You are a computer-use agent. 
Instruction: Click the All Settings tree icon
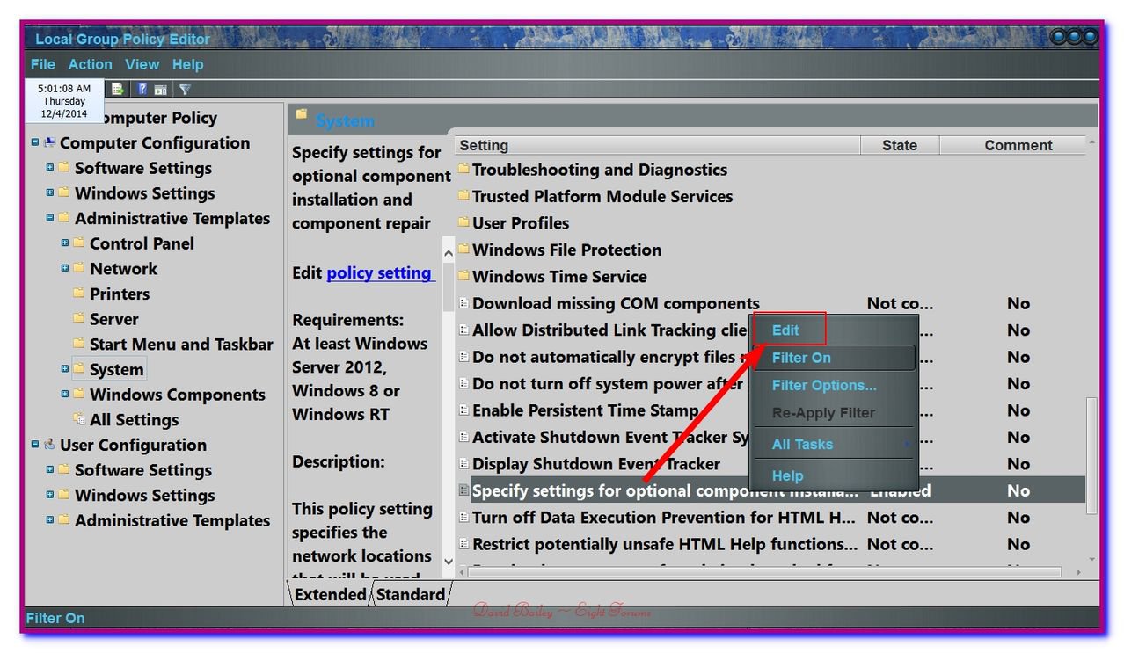pos(79,419)
